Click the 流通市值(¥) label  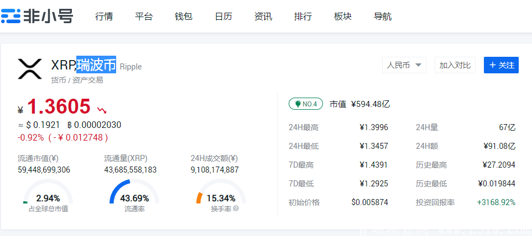click(38, 158)
